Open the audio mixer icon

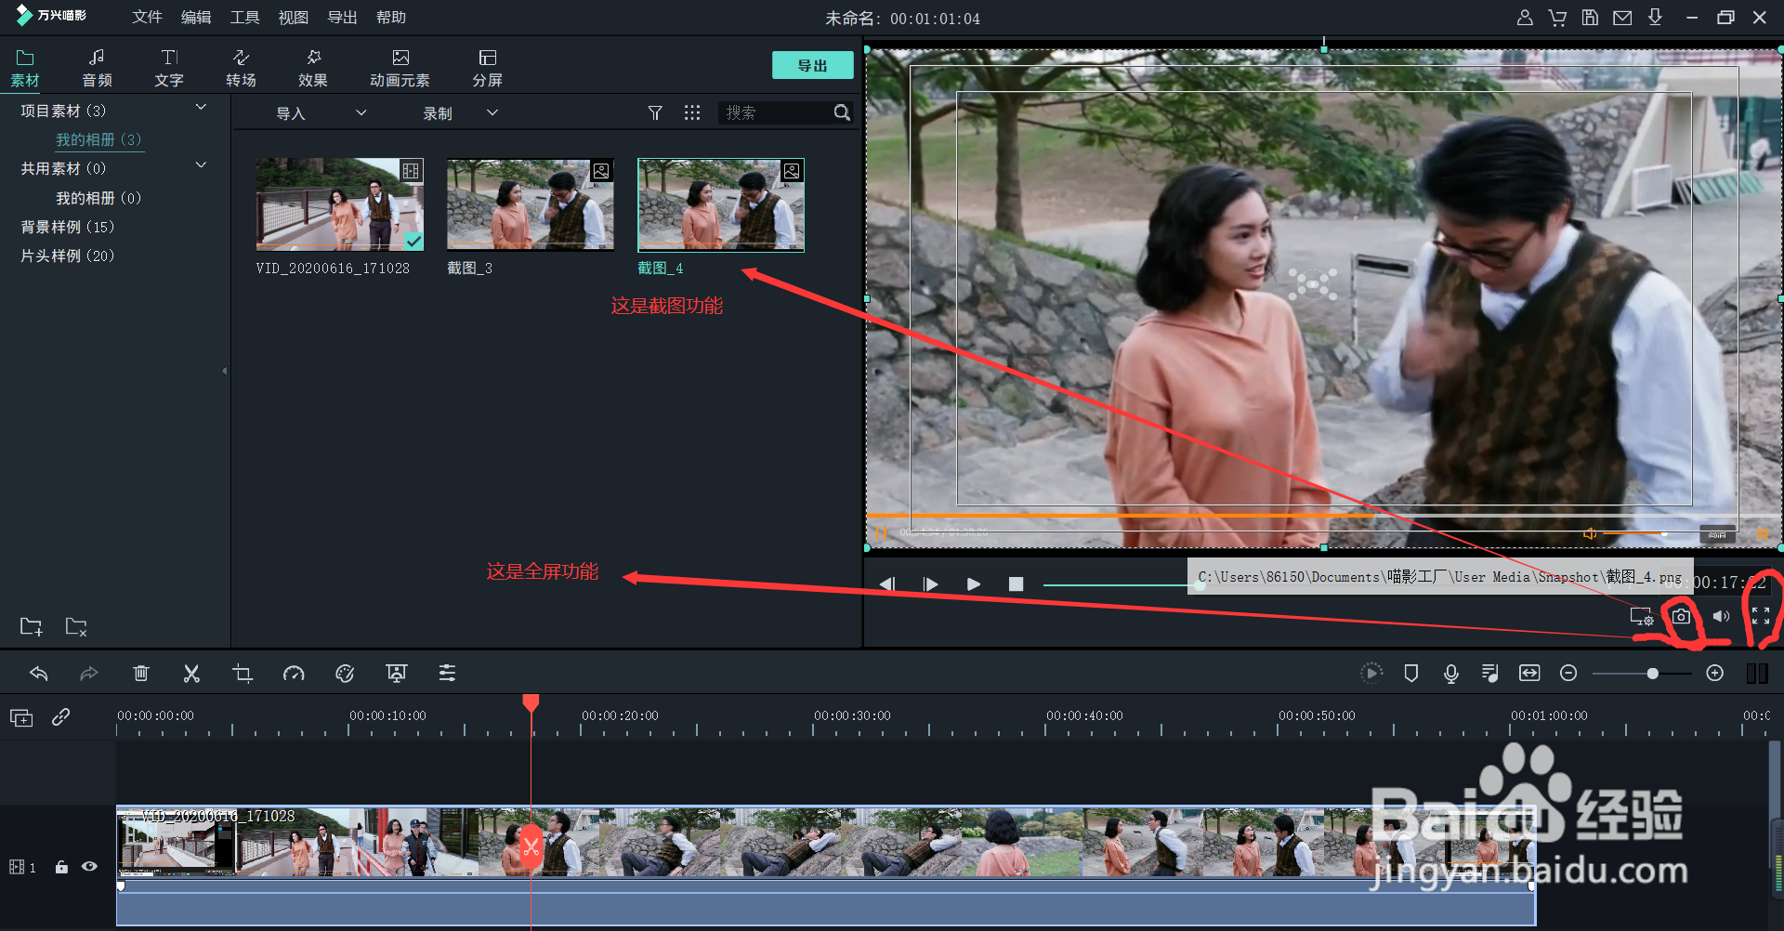1490,673
